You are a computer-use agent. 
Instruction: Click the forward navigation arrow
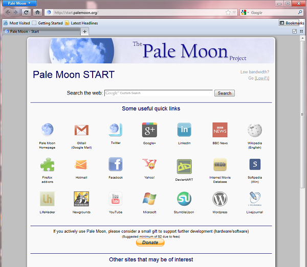[x=16, y=12]
